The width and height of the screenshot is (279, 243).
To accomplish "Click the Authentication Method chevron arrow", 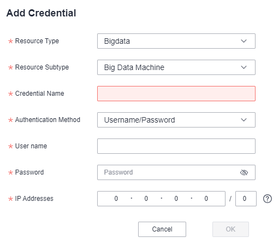I will pos(244,120).
